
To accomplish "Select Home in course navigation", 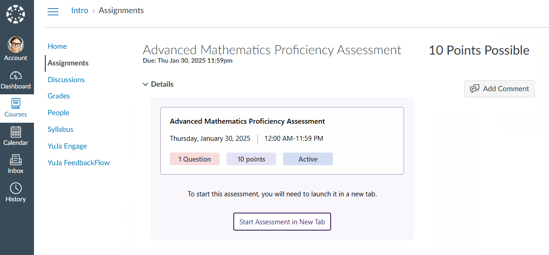I will [57, 46].
